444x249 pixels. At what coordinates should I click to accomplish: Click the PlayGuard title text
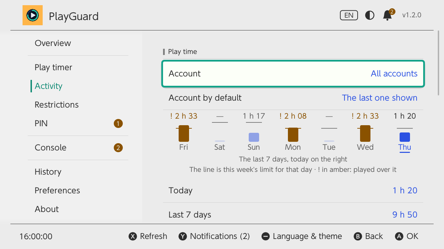74,16
